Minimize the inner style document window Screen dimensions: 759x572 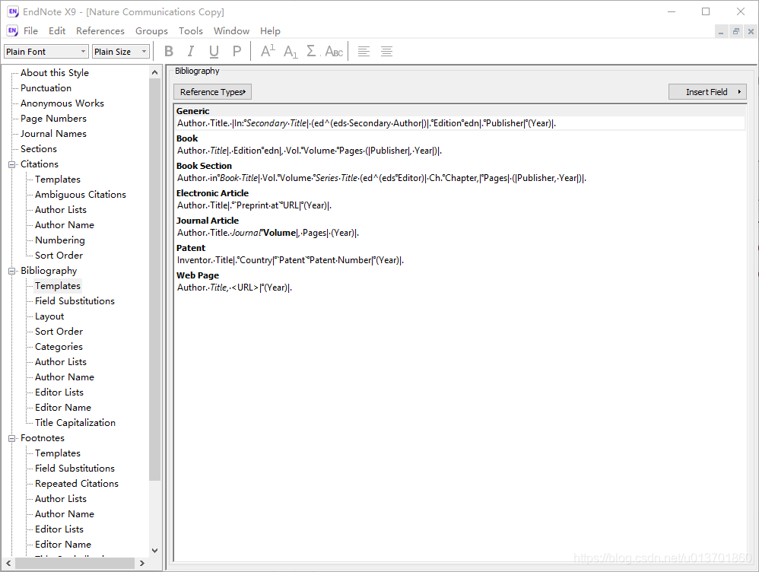[721, 31]
